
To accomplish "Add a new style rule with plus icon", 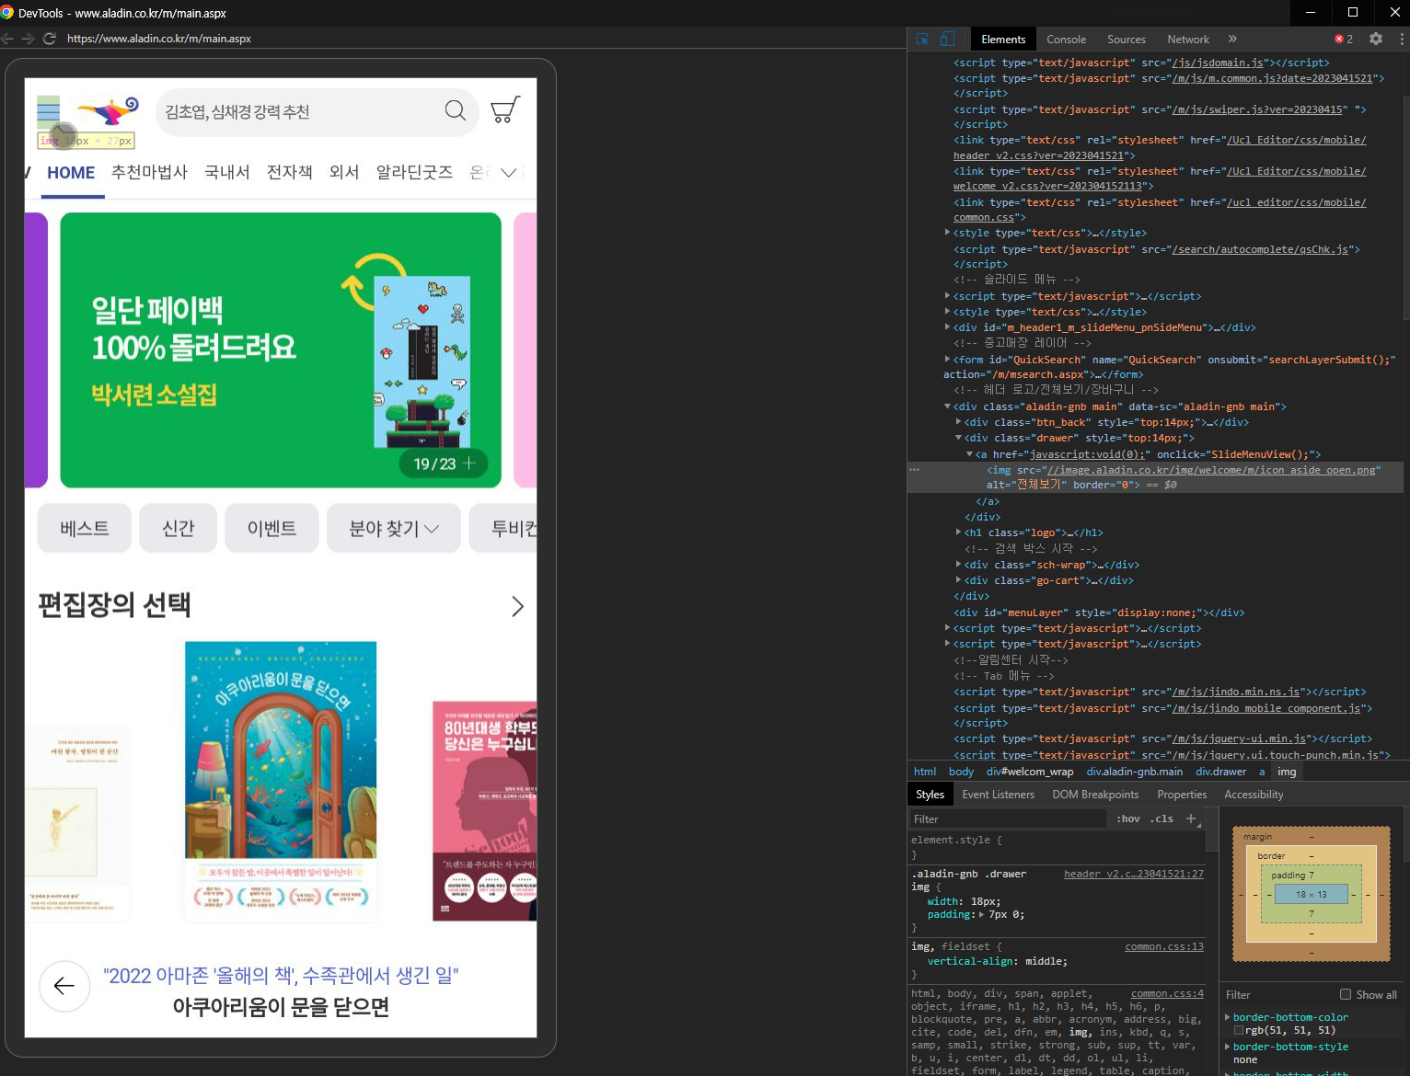I will pyautogui.click(x=1191, y=818).
